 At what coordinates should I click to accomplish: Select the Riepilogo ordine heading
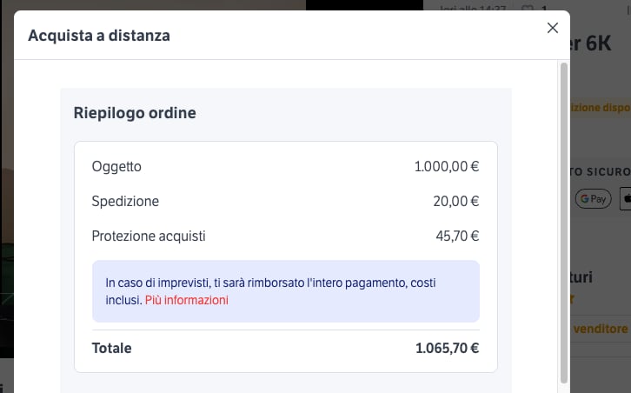click(x=135, y=113)
